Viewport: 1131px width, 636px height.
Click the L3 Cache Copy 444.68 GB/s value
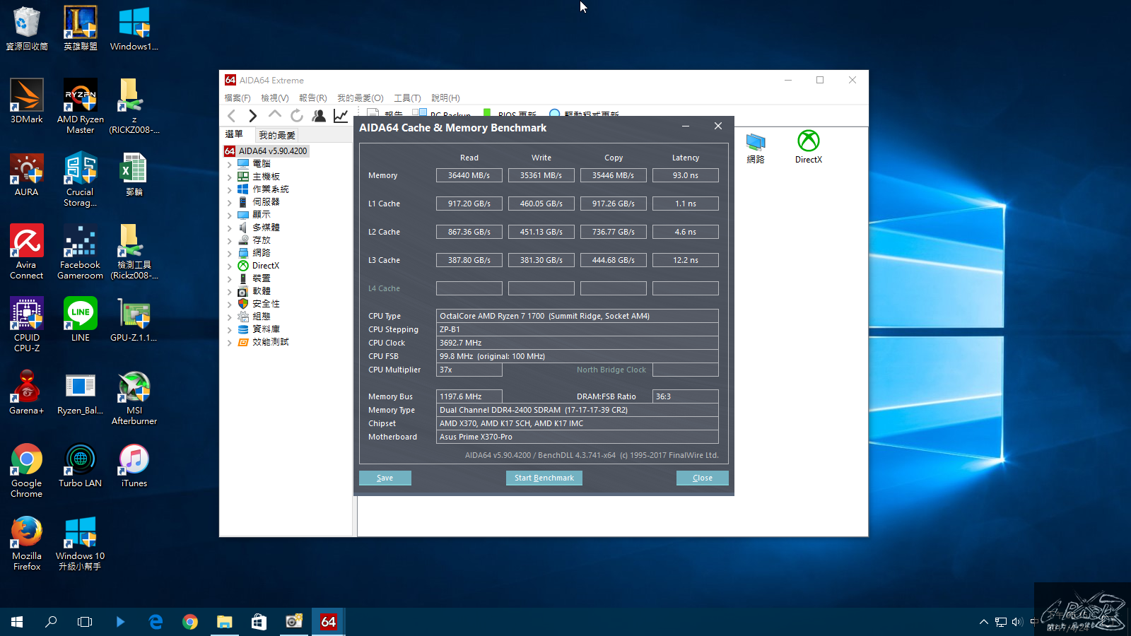[614, 260]
